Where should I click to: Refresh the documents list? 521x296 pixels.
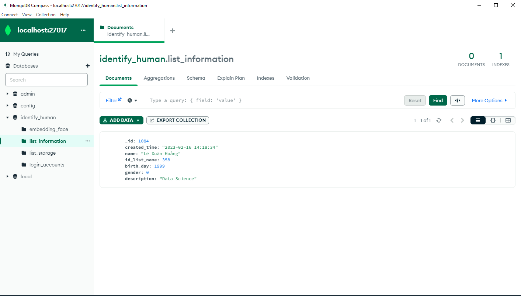pos(438,120)
